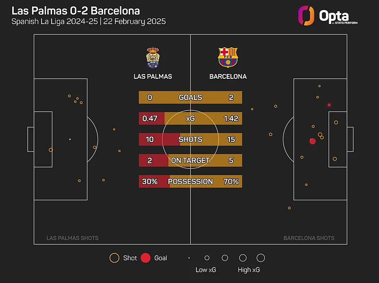Click the large red Barcelona goal marker
Screen dimensions: 379x283
tap(312, 141)
